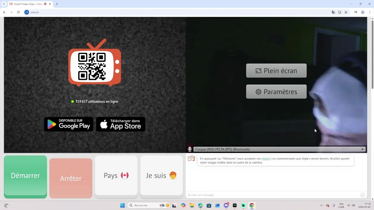Reload the ome.tv page
374x210 pixels.
(x=18, y=12)
